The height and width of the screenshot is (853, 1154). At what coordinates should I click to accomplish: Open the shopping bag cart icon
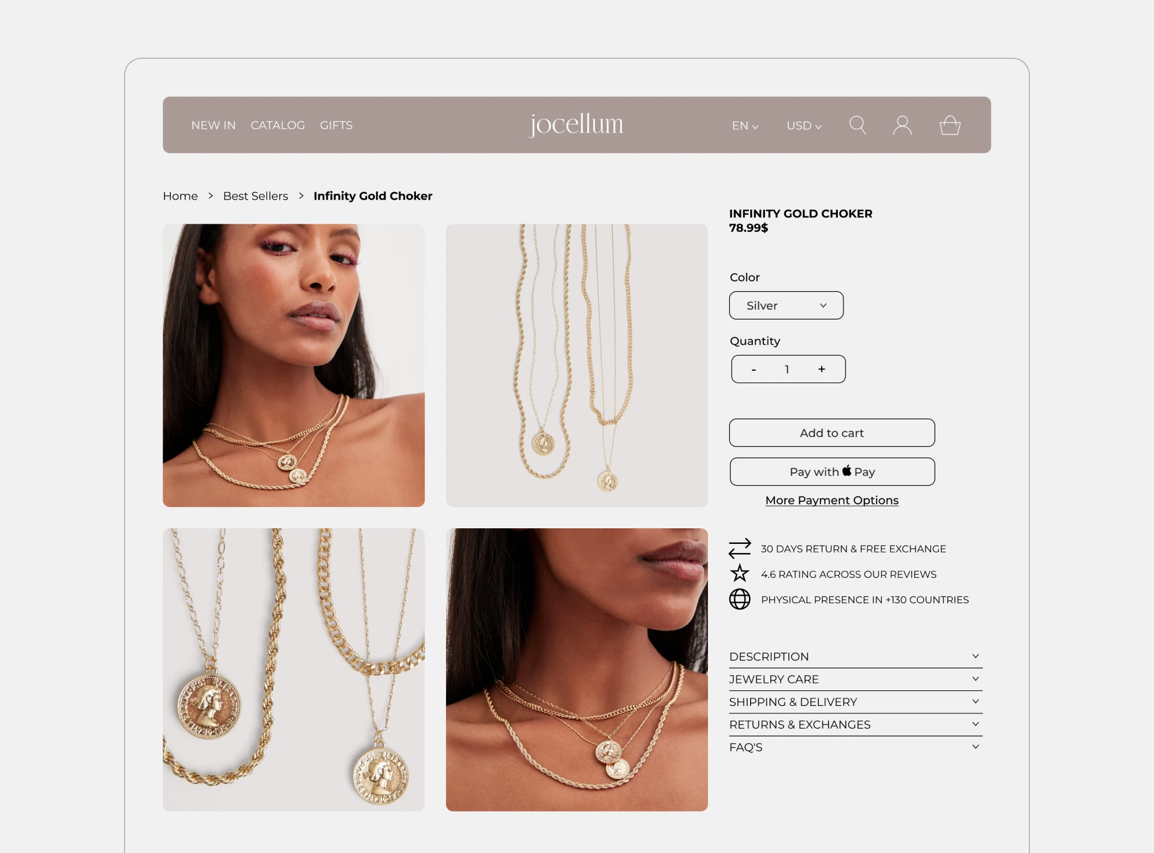click(x=950, y=125)
